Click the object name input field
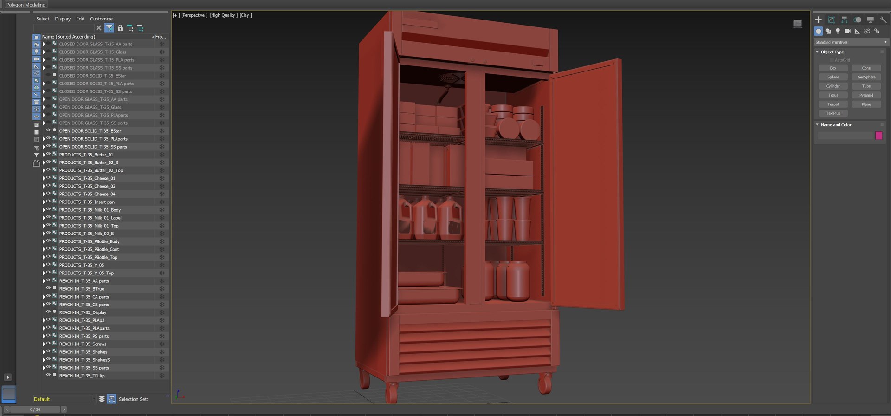 [846, 136]
